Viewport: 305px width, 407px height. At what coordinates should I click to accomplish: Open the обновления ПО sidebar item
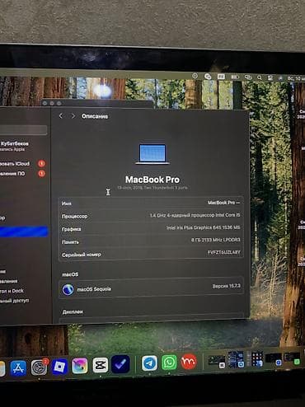coord(13,174)
